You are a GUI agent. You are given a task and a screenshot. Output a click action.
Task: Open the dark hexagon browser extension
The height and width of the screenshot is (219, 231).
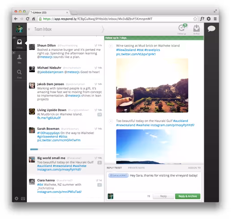pos(209,19)
